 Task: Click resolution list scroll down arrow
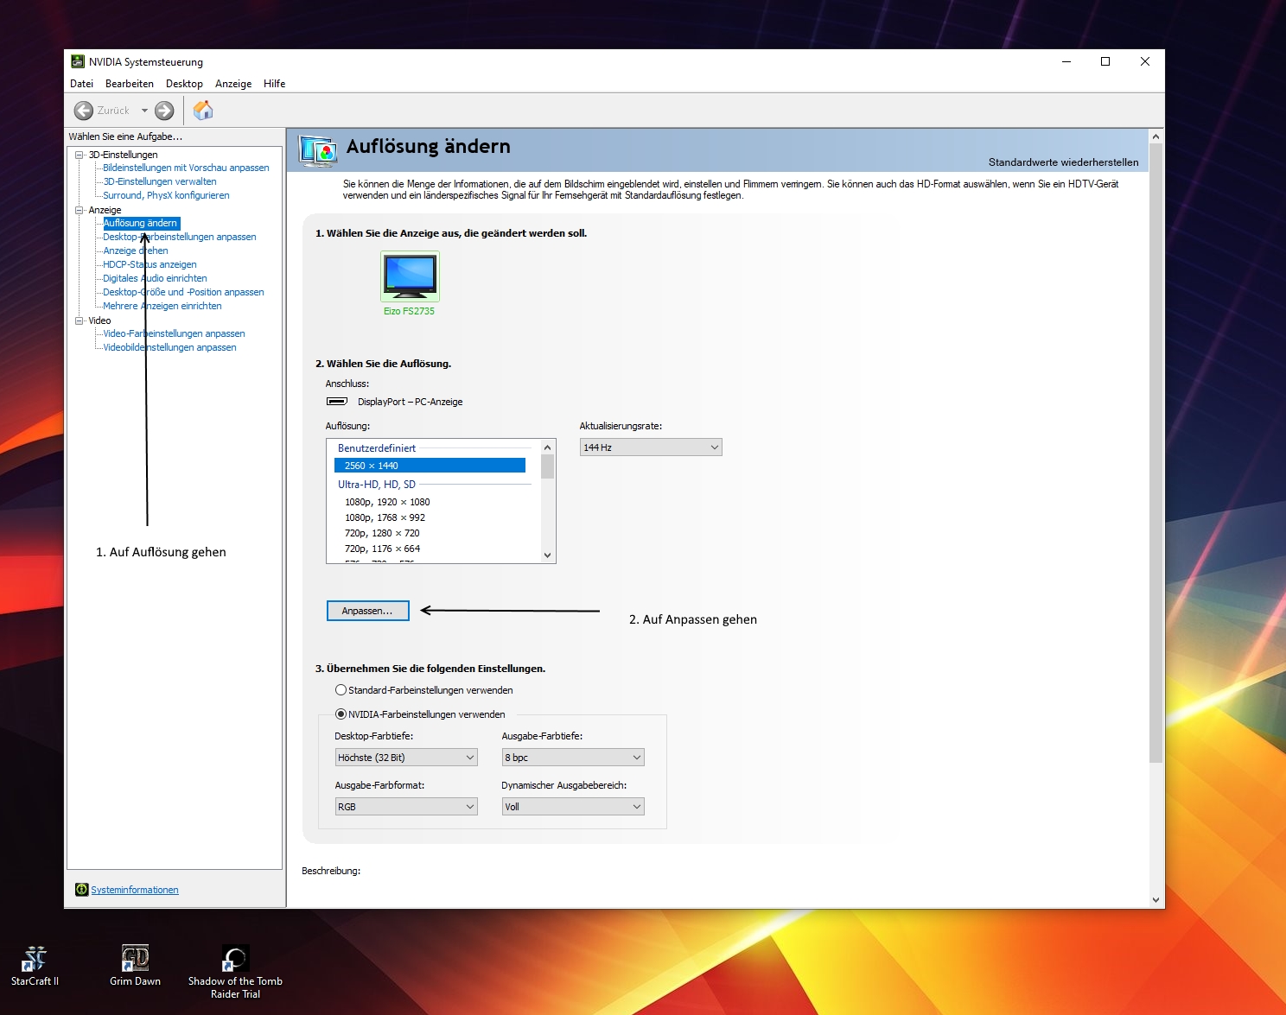pyautogui.click(x=547, y=555)
